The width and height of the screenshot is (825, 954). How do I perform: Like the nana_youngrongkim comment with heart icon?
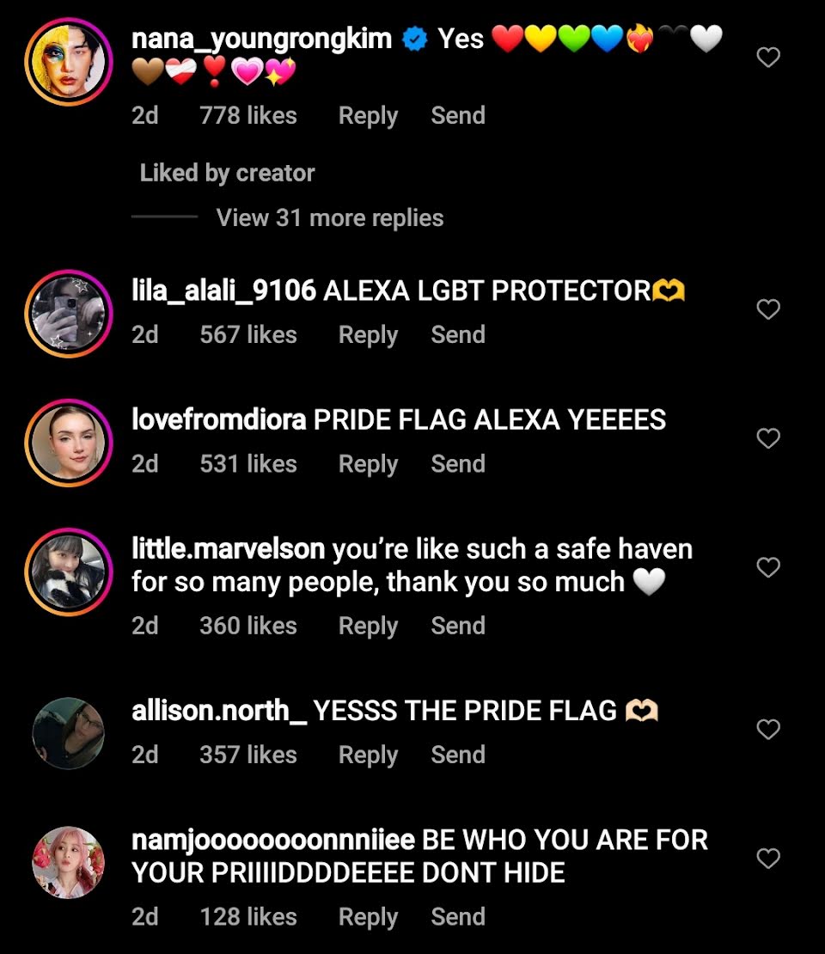click(x=767, y=58)
